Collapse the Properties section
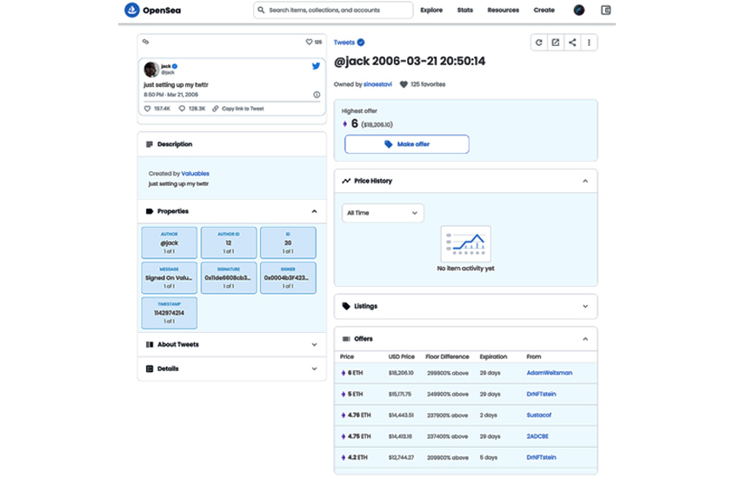This screenshot has height=479, width=734. [x=314, y=211]
